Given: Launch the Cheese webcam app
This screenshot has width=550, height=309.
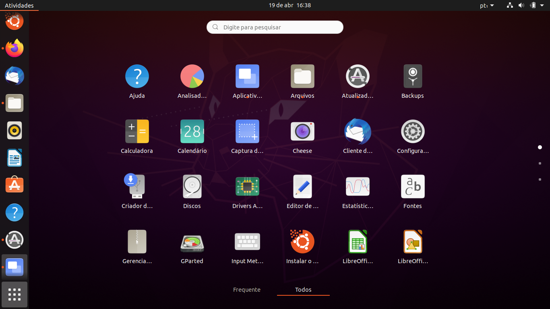Looking at the screenshot, I should (x=302, y=132).
